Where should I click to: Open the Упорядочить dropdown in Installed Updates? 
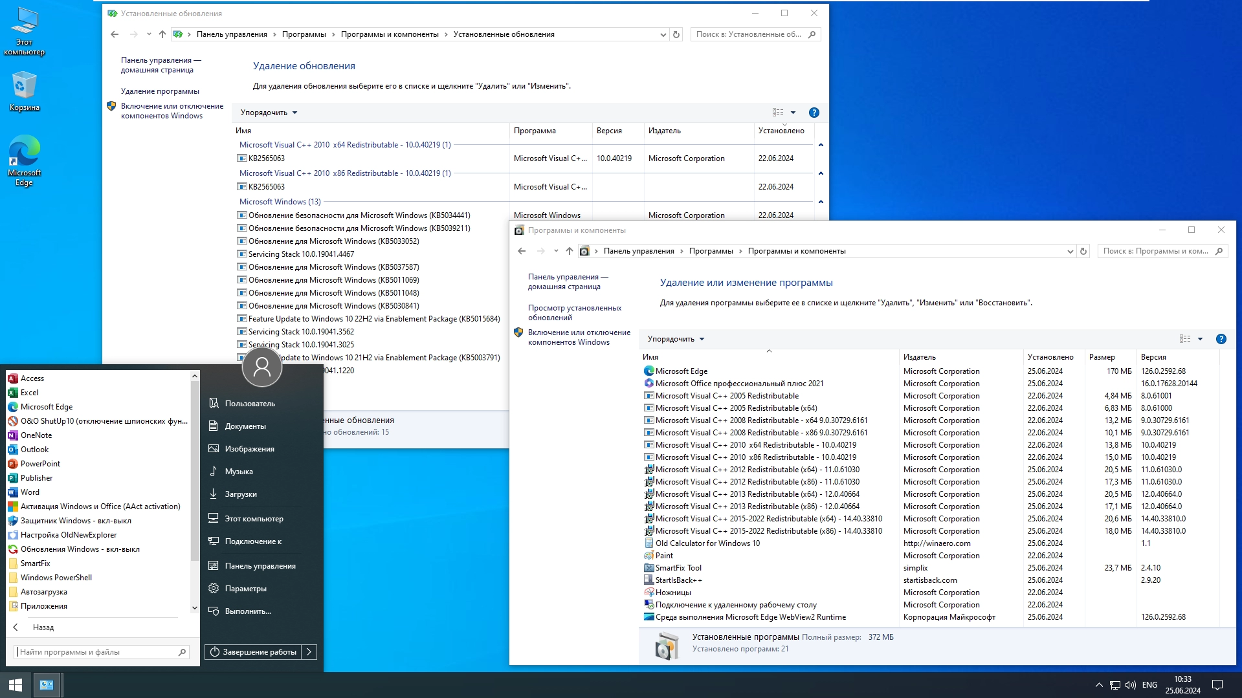[269, 113]
